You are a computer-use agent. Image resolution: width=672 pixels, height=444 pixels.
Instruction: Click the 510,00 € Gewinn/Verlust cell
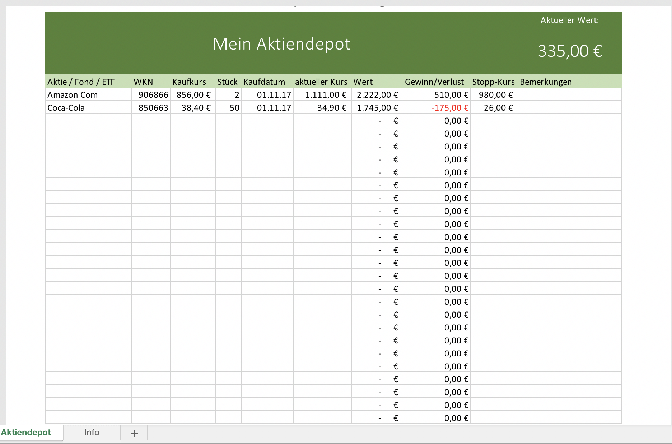(451, 95)
